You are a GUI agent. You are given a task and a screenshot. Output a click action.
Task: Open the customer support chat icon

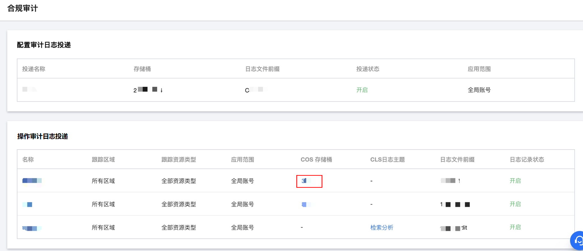pyautogui.click(x=578, y=240)
